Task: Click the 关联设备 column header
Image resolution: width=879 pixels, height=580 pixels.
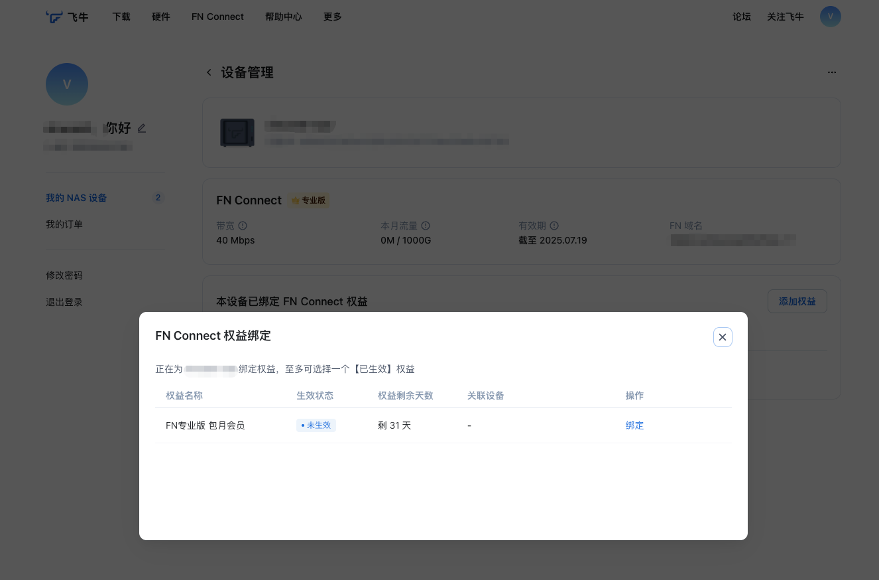Action: point(486,396)
